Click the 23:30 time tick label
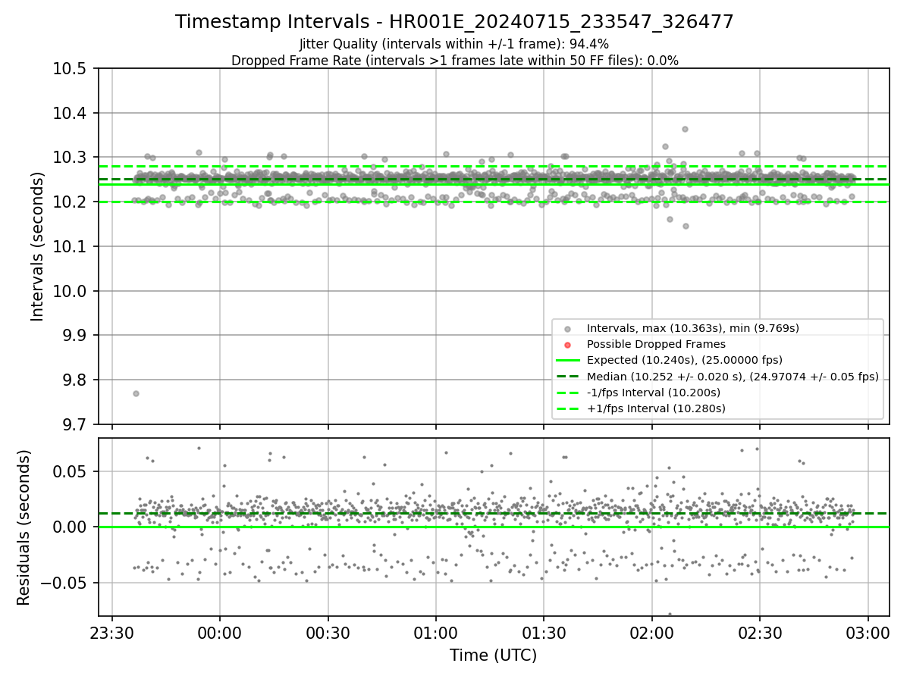This screenshot has height=682, width=910. (112, 632)
